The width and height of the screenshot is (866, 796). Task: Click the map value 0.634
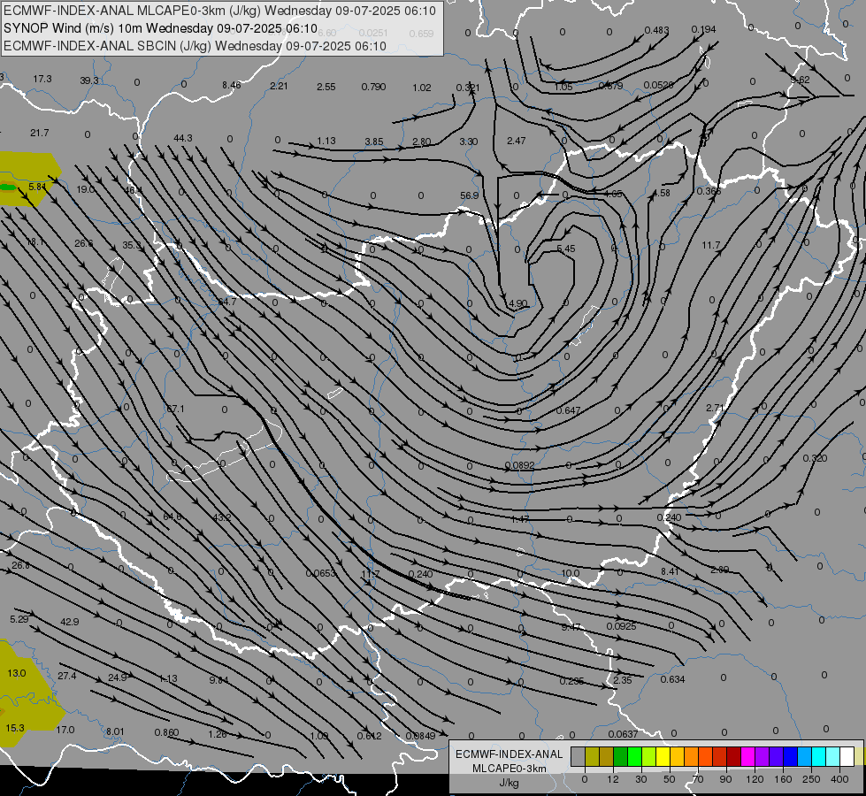tap(672, 679)
